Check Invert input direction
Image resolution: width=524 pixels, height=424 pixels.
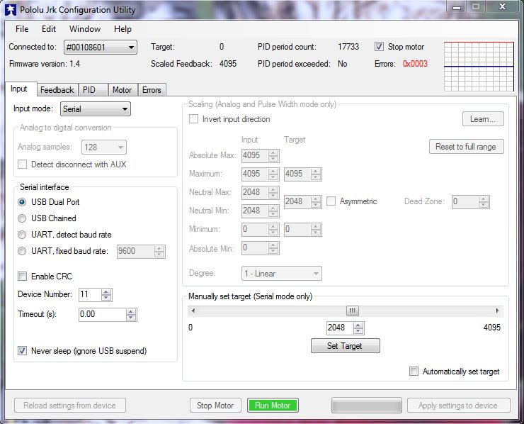click(193, 119)
